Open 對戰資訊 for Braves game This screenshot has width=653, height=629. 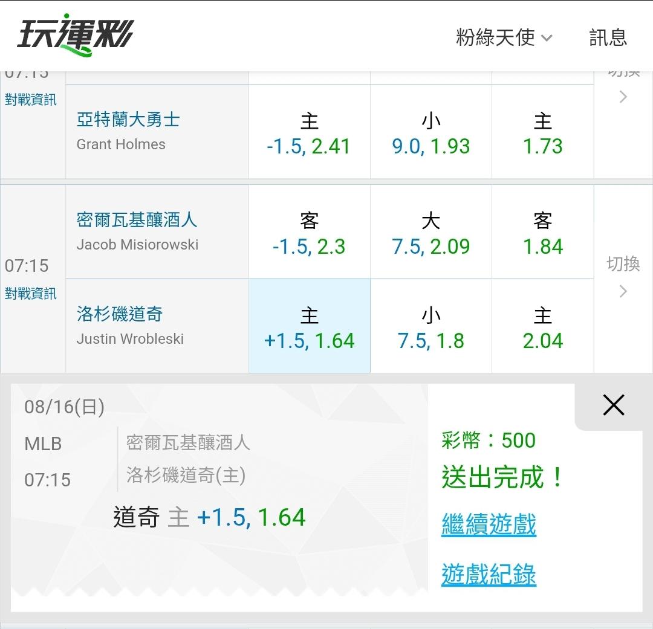pyautogui.click(x=30, y=100)
